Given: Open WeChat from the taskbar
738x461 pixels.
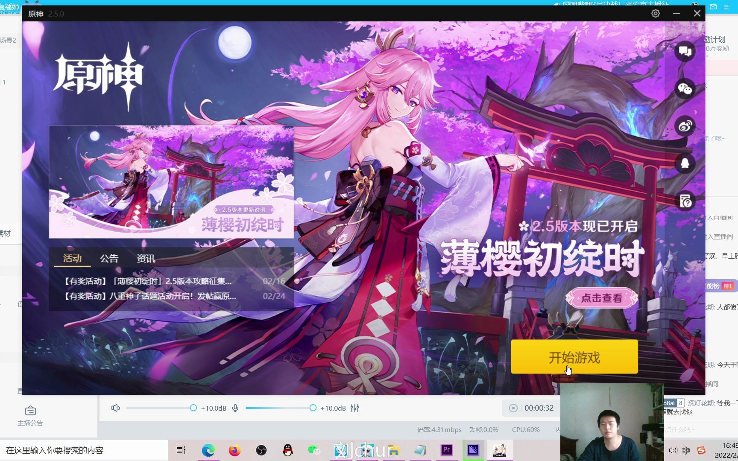Looking at the screenshot, I should tap(314, 450).
